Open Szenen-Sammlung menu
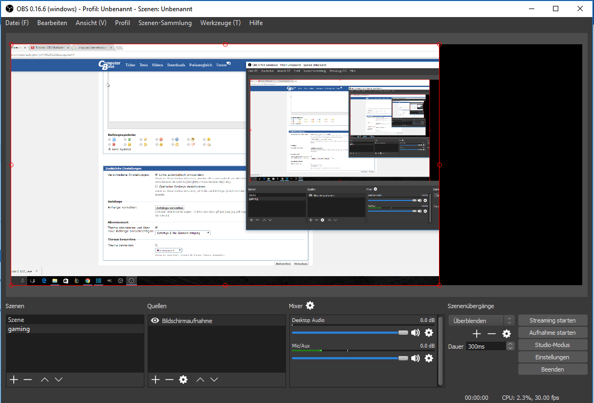 coord(165,23)
